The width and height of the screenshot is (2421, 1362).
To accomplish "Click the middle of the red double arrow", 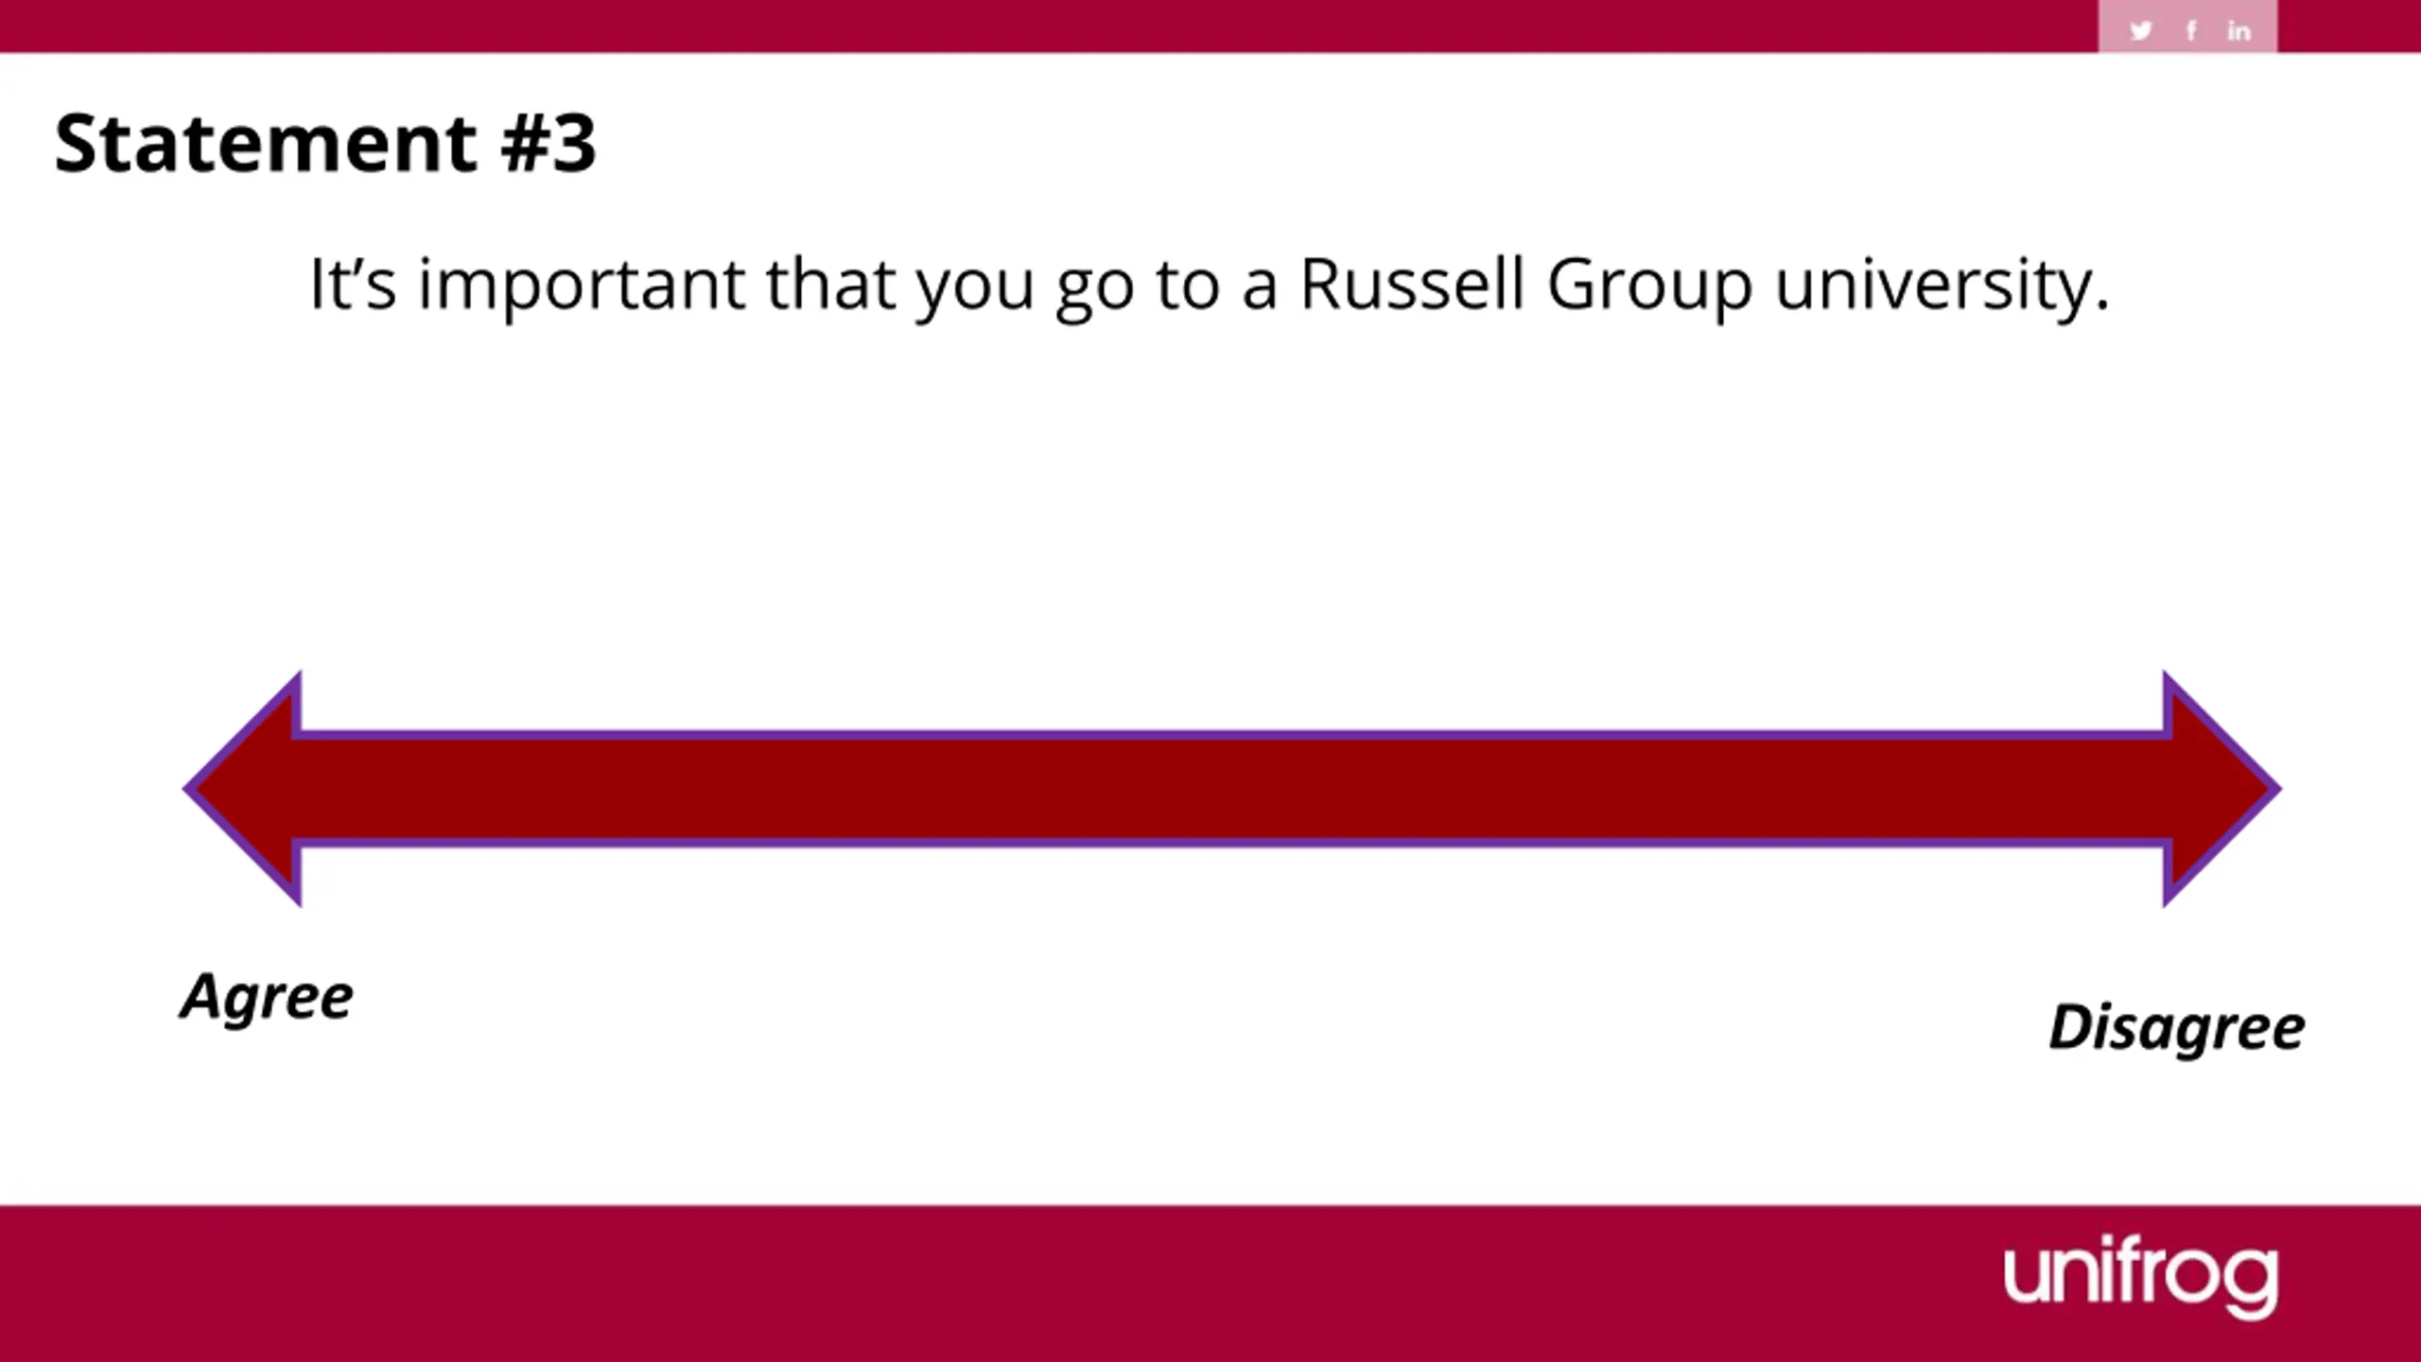I will click(1232, 789).
